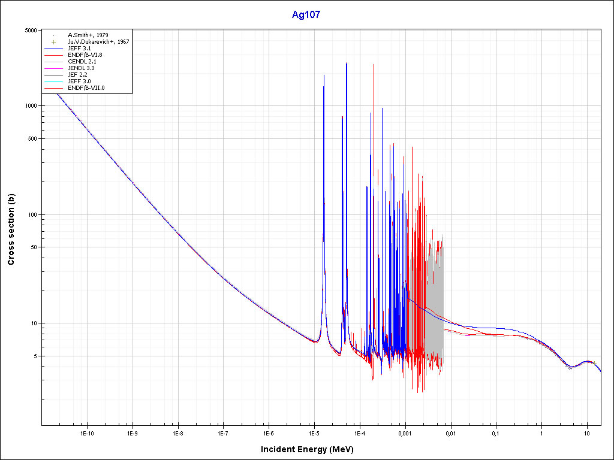Click the Ag107 chart title

coord(306,15)
